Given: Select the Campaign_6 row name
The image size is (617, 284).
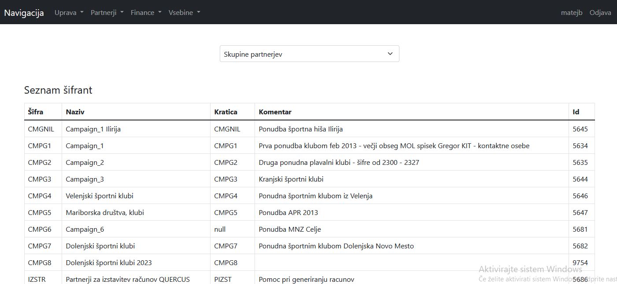Looking at the screenshot, I should tap(85, 229).
